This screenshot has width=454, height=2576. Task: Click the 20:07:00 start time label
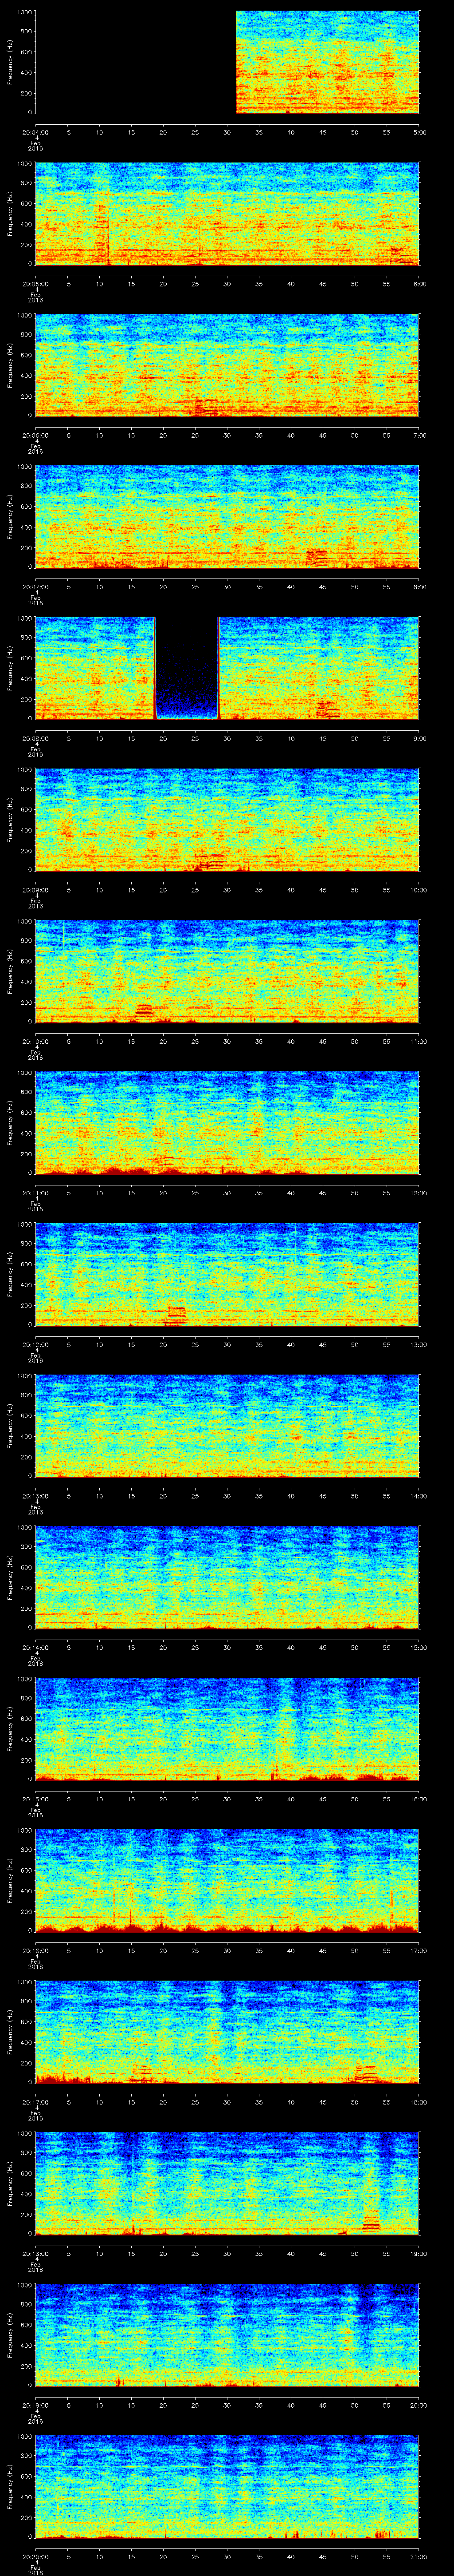[x=36, y=587]
